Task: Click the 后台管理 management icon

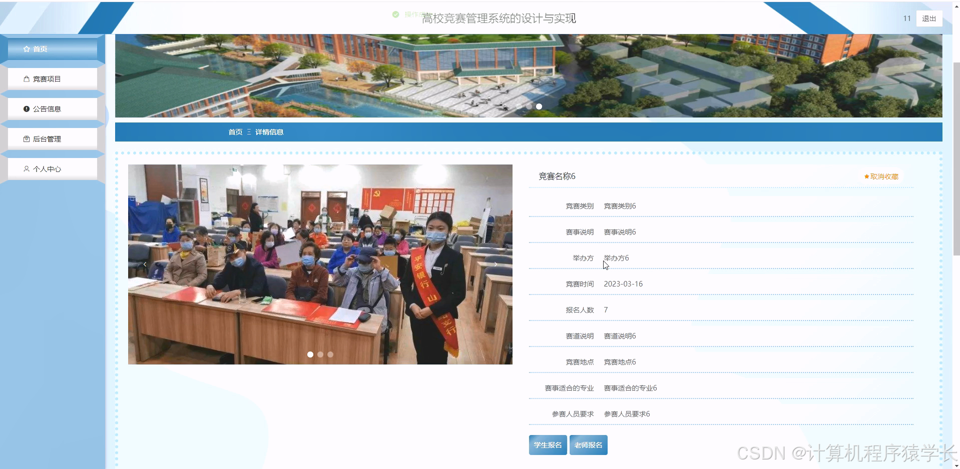Action: pyautogui.click(x=27, y=138)
